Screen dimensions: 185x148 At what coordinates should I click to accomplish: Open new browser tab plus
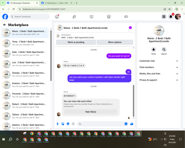coord(77,3)
